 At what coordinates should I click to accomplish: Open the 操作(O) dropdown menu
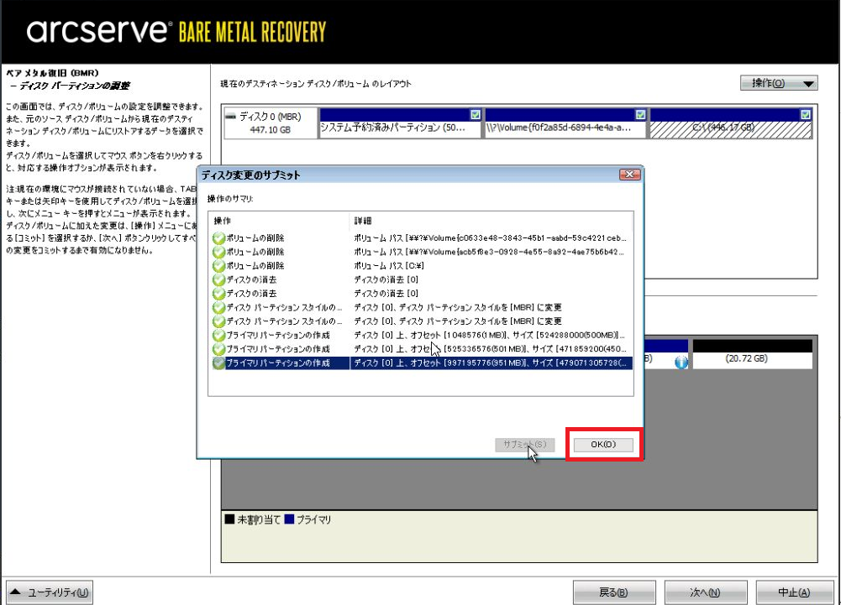[x=778, y=83]
